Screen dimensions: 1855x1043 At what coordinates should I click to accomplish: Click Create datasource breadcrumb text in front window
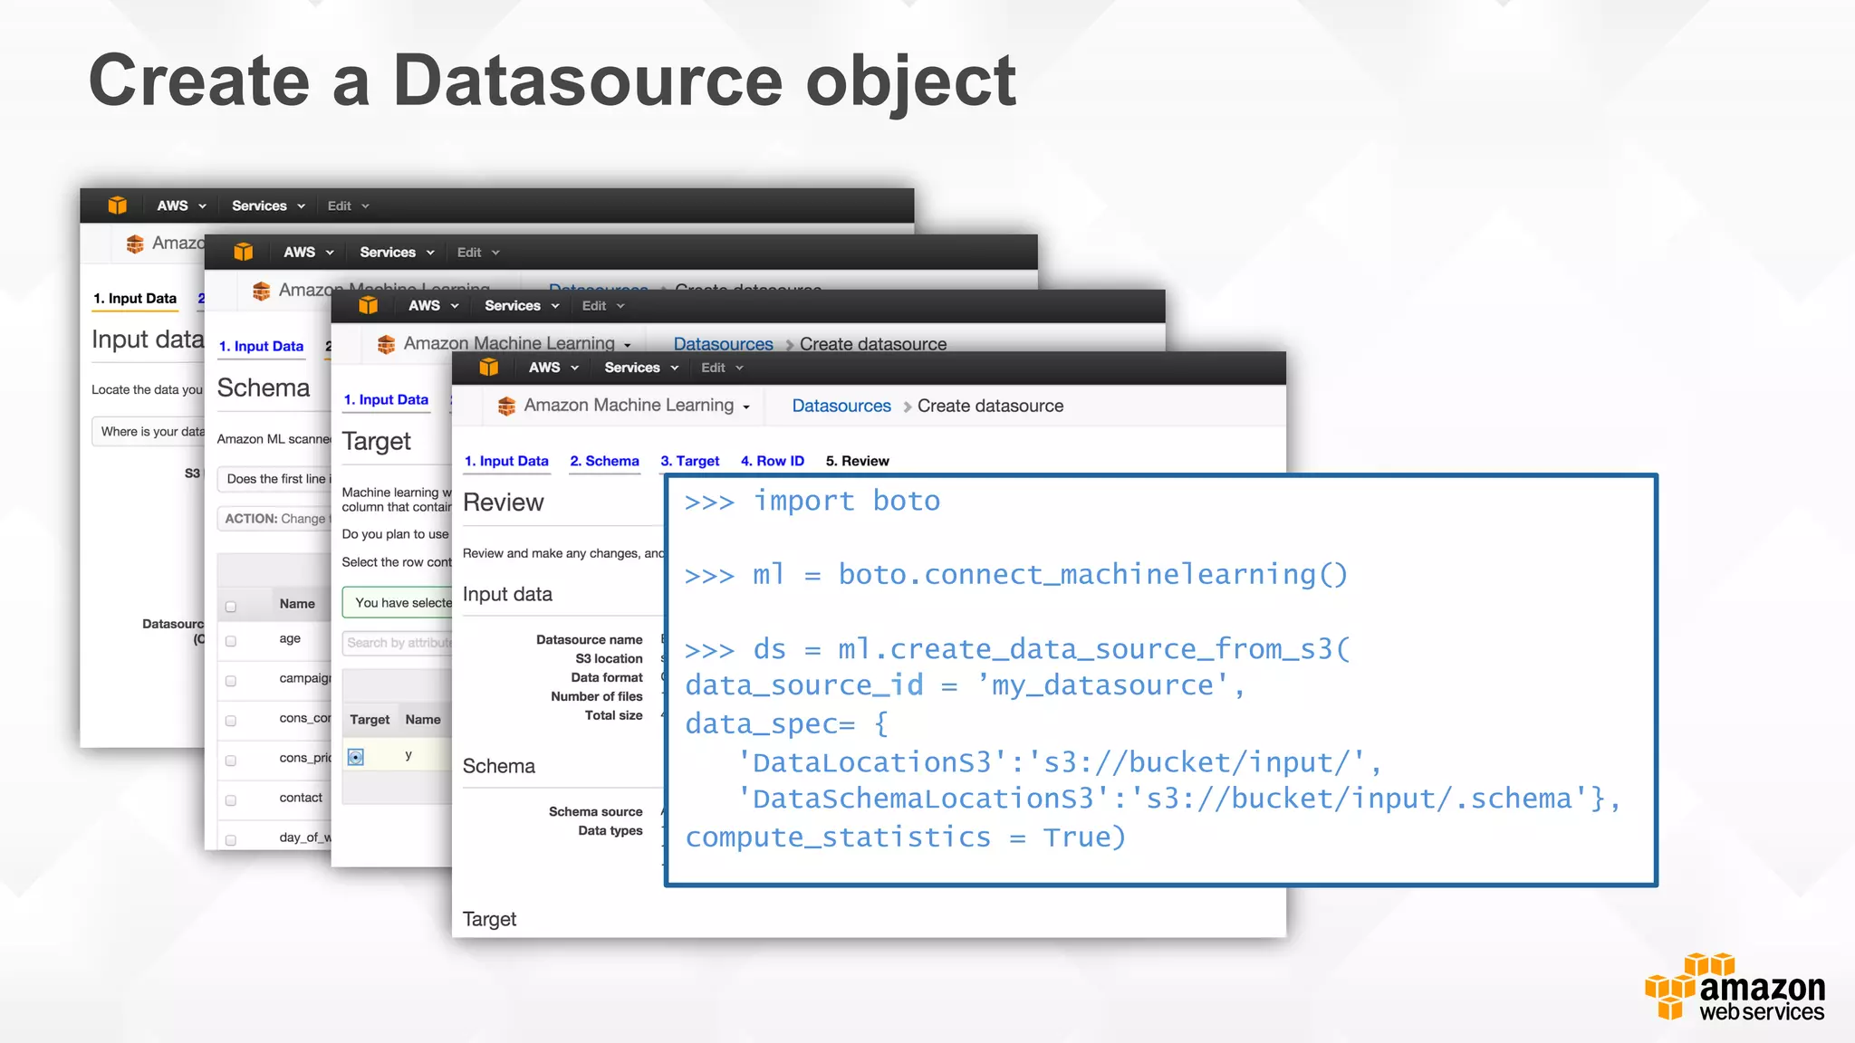click(x=990, y=406)
